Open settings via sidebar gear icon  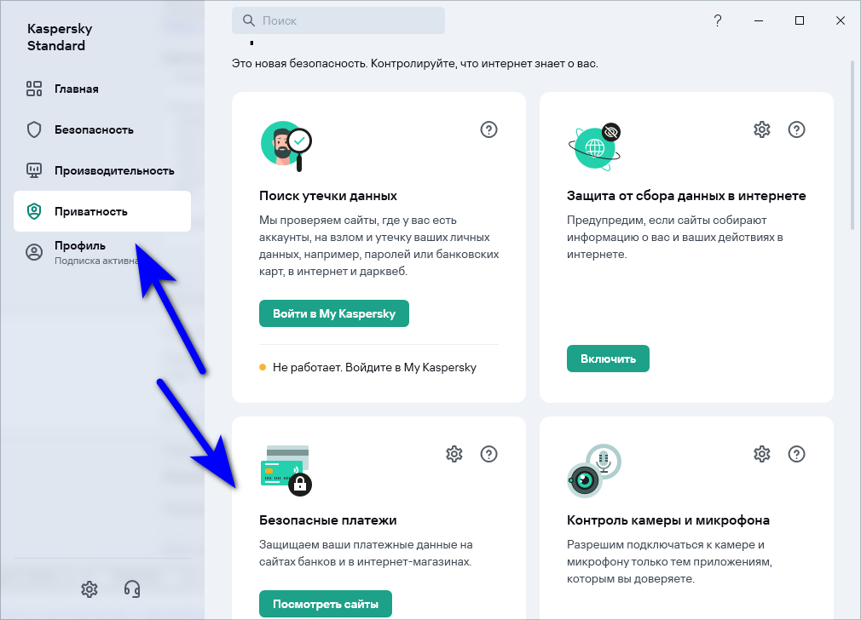90,589
